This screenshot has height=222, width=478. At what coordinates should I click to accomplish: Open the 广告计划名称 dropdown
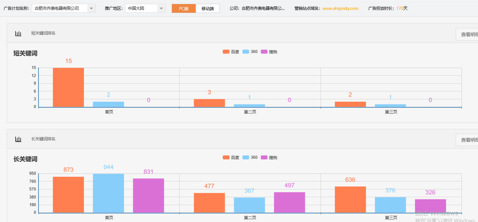[x=64, y=8]
